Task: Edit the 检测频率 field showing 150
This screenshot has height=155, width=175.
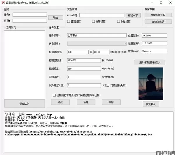Action: [84, 69]
